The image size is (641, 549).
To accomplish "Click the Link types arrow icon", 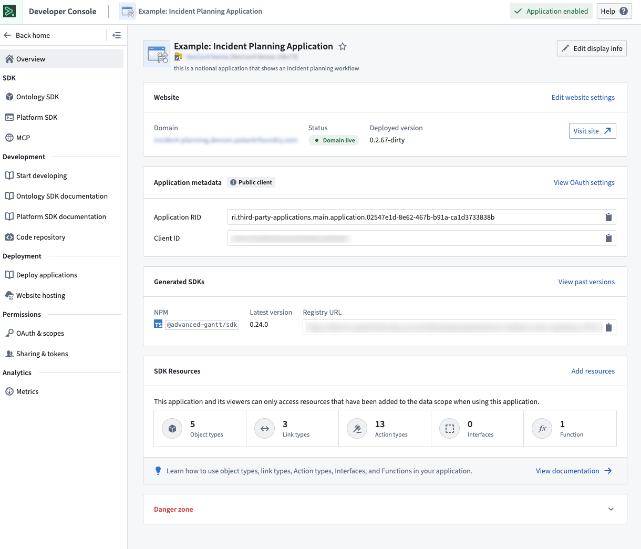I will 264,429.
